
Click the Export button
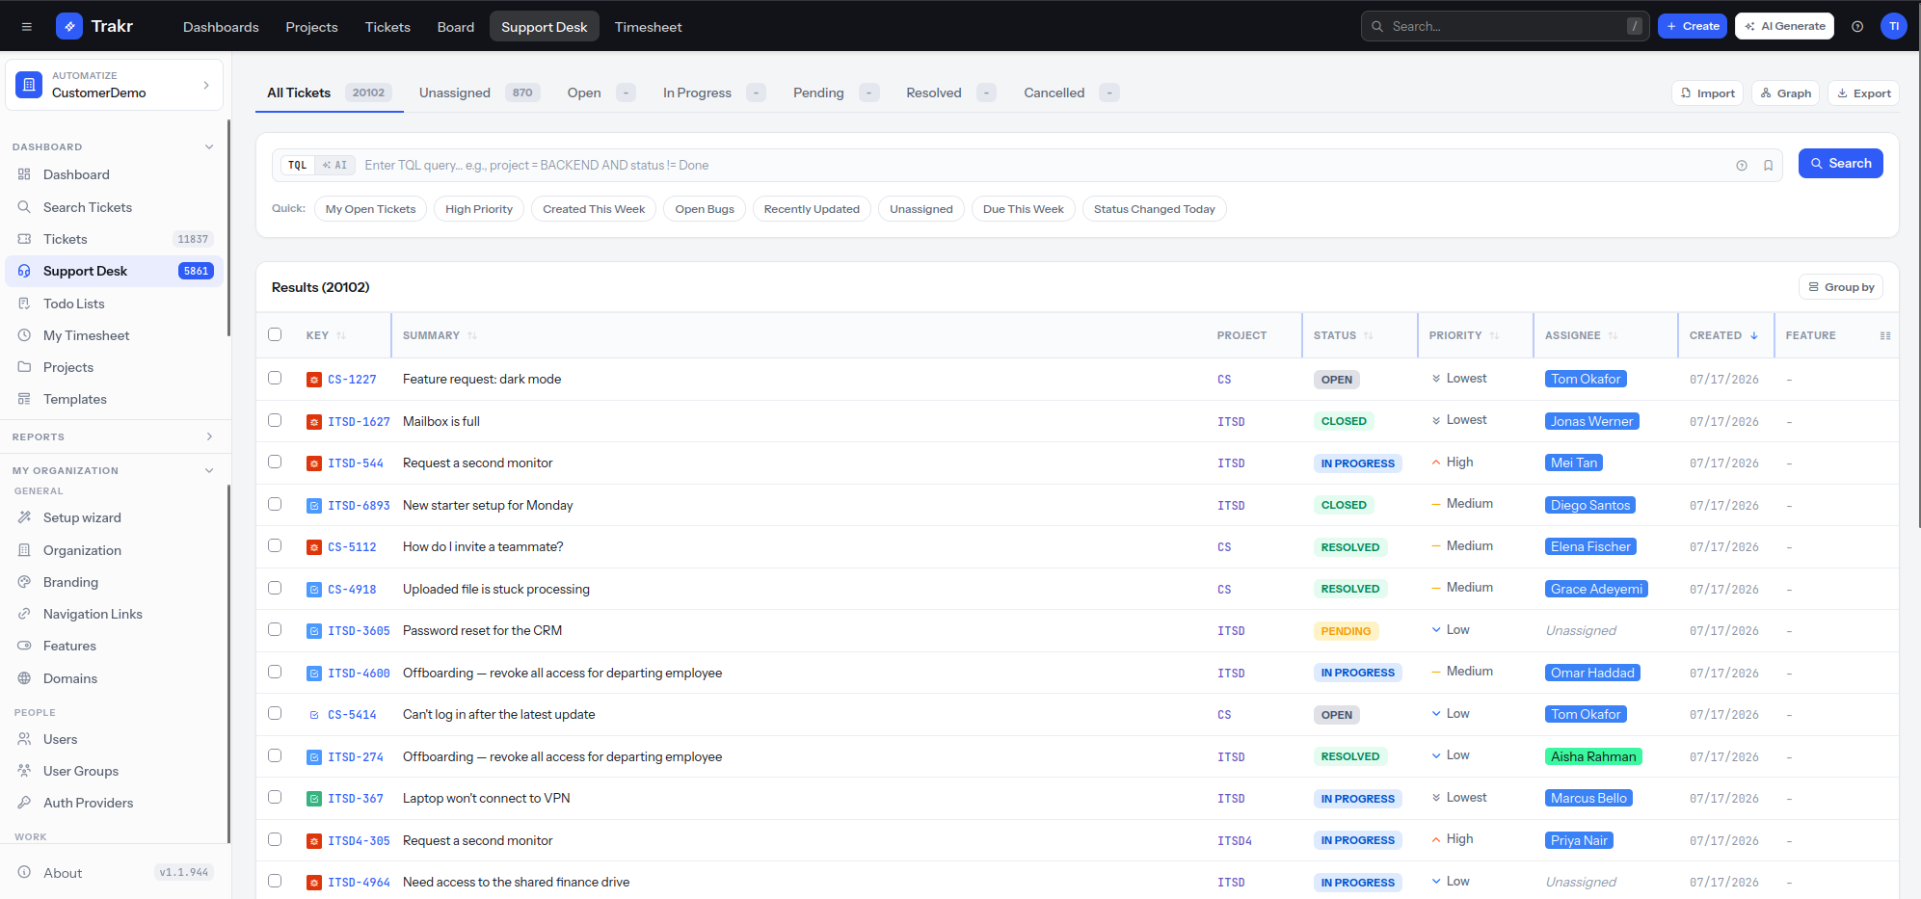coord(1863,93)
